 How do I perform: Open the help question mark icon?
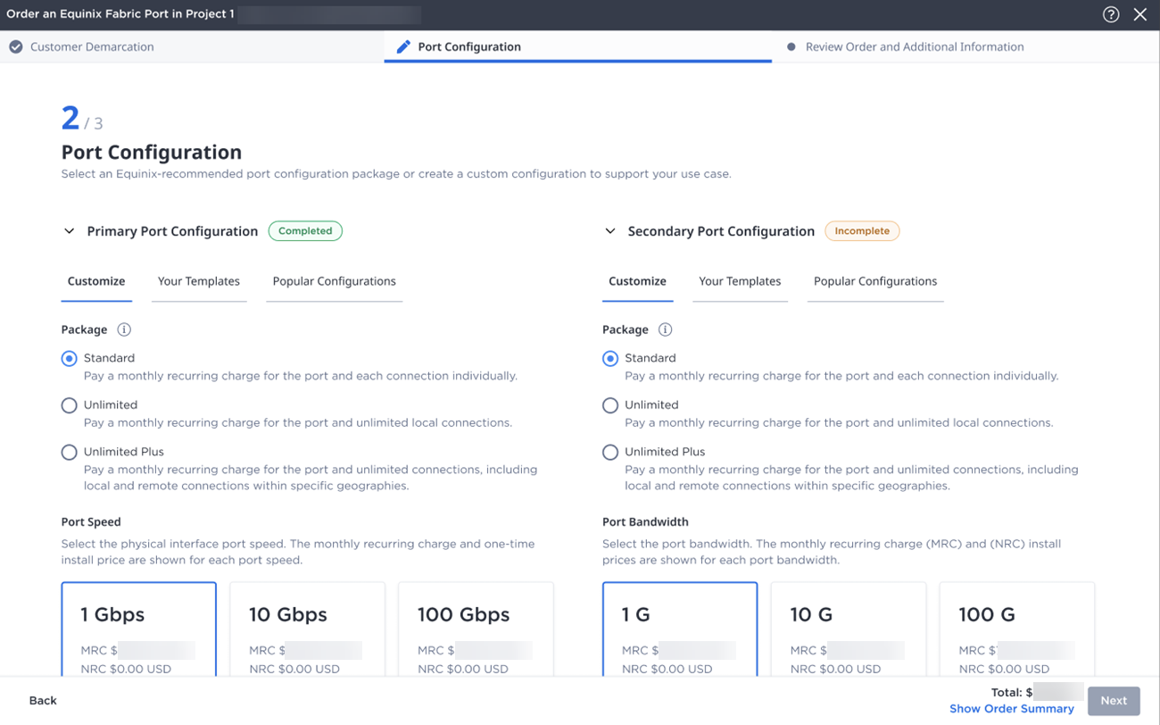click(x=1111, y=14)
